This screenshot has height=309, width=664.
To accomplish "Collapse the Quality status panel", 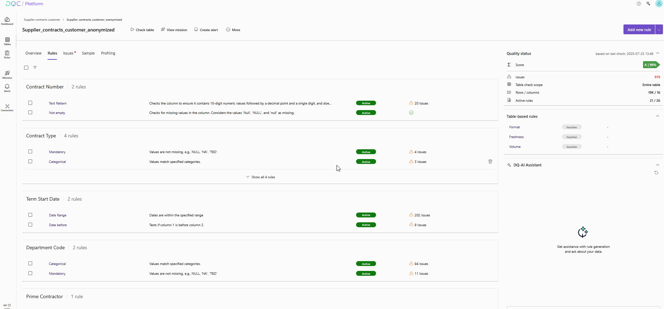I will click(x=658, y=53).
